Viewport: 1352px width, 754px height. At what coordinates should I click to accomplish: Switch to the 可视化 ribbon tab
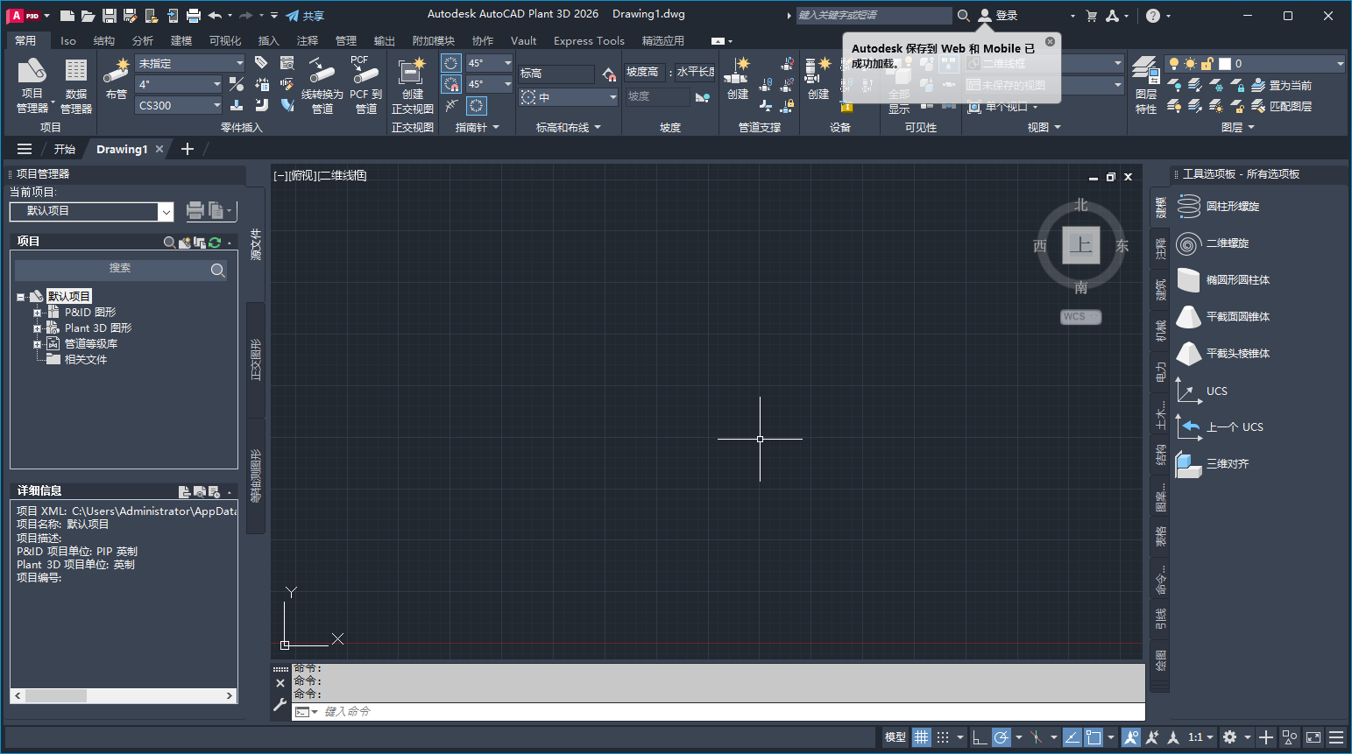[225, 40]
